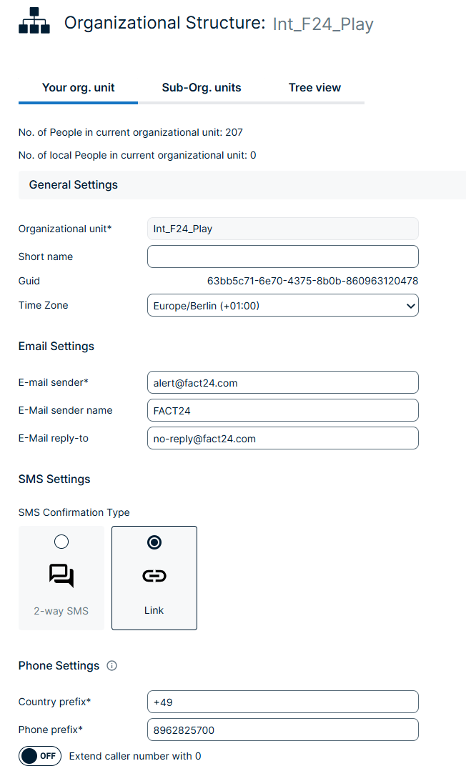Toggle Extend caller number with 0
This screenshot has height=781, width=466.
pyautogui.click(x=40, y=756)
